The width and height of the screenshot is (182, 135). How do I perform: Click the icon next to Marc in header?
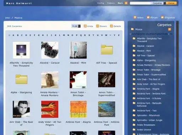pyautogui.click(x=126, y=3)
